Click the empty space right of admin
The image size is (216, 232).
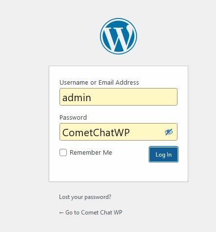tap(133, 97)
